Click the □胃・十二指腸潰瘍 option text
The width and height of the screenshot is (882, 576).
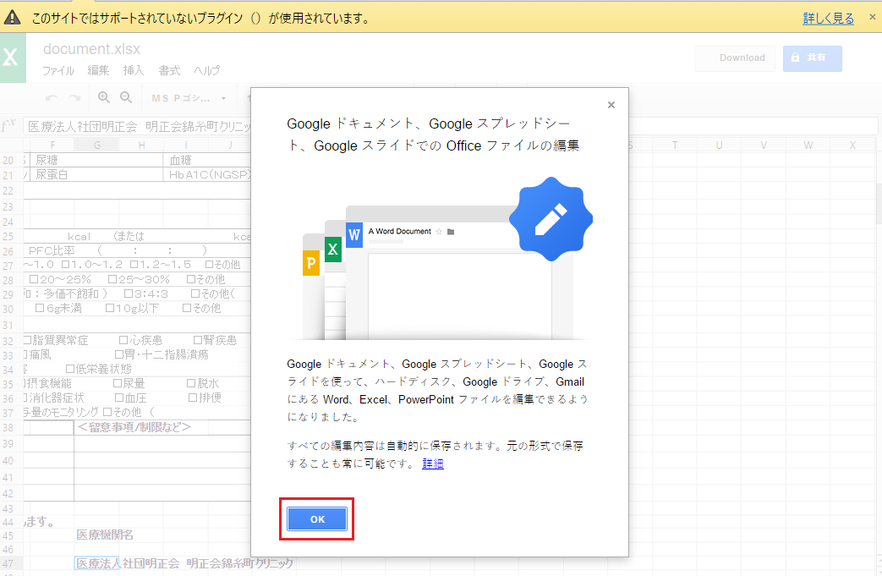coord(162,354)
